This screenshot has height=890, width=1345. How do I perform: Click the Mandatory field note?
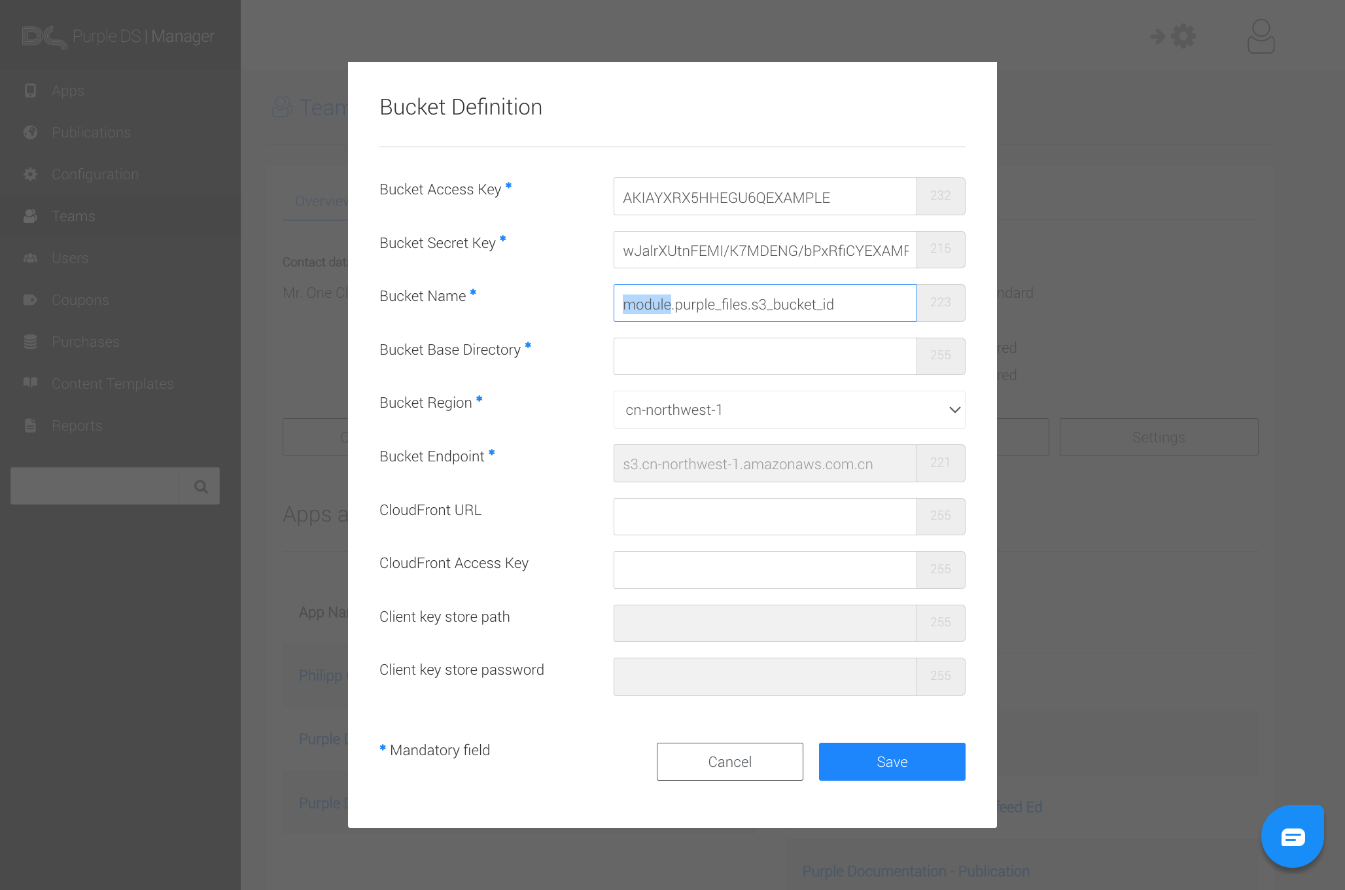434,750
